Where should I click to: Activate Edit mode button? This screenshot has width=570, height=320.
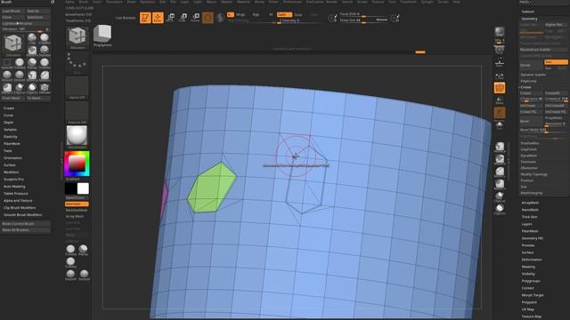coord(145,18)
